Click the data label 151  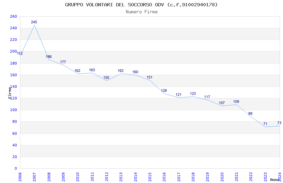point(149,77)
